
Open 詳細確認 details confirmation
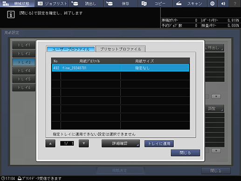(121, 143)
